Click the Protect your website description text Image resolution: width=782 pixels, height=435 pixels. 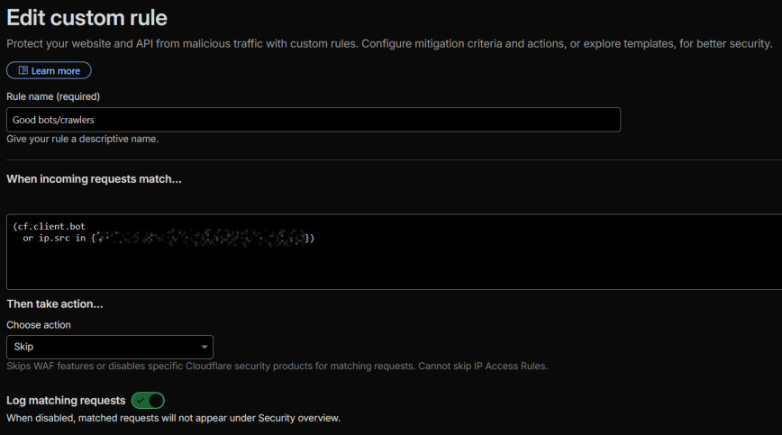coord(388,43)
